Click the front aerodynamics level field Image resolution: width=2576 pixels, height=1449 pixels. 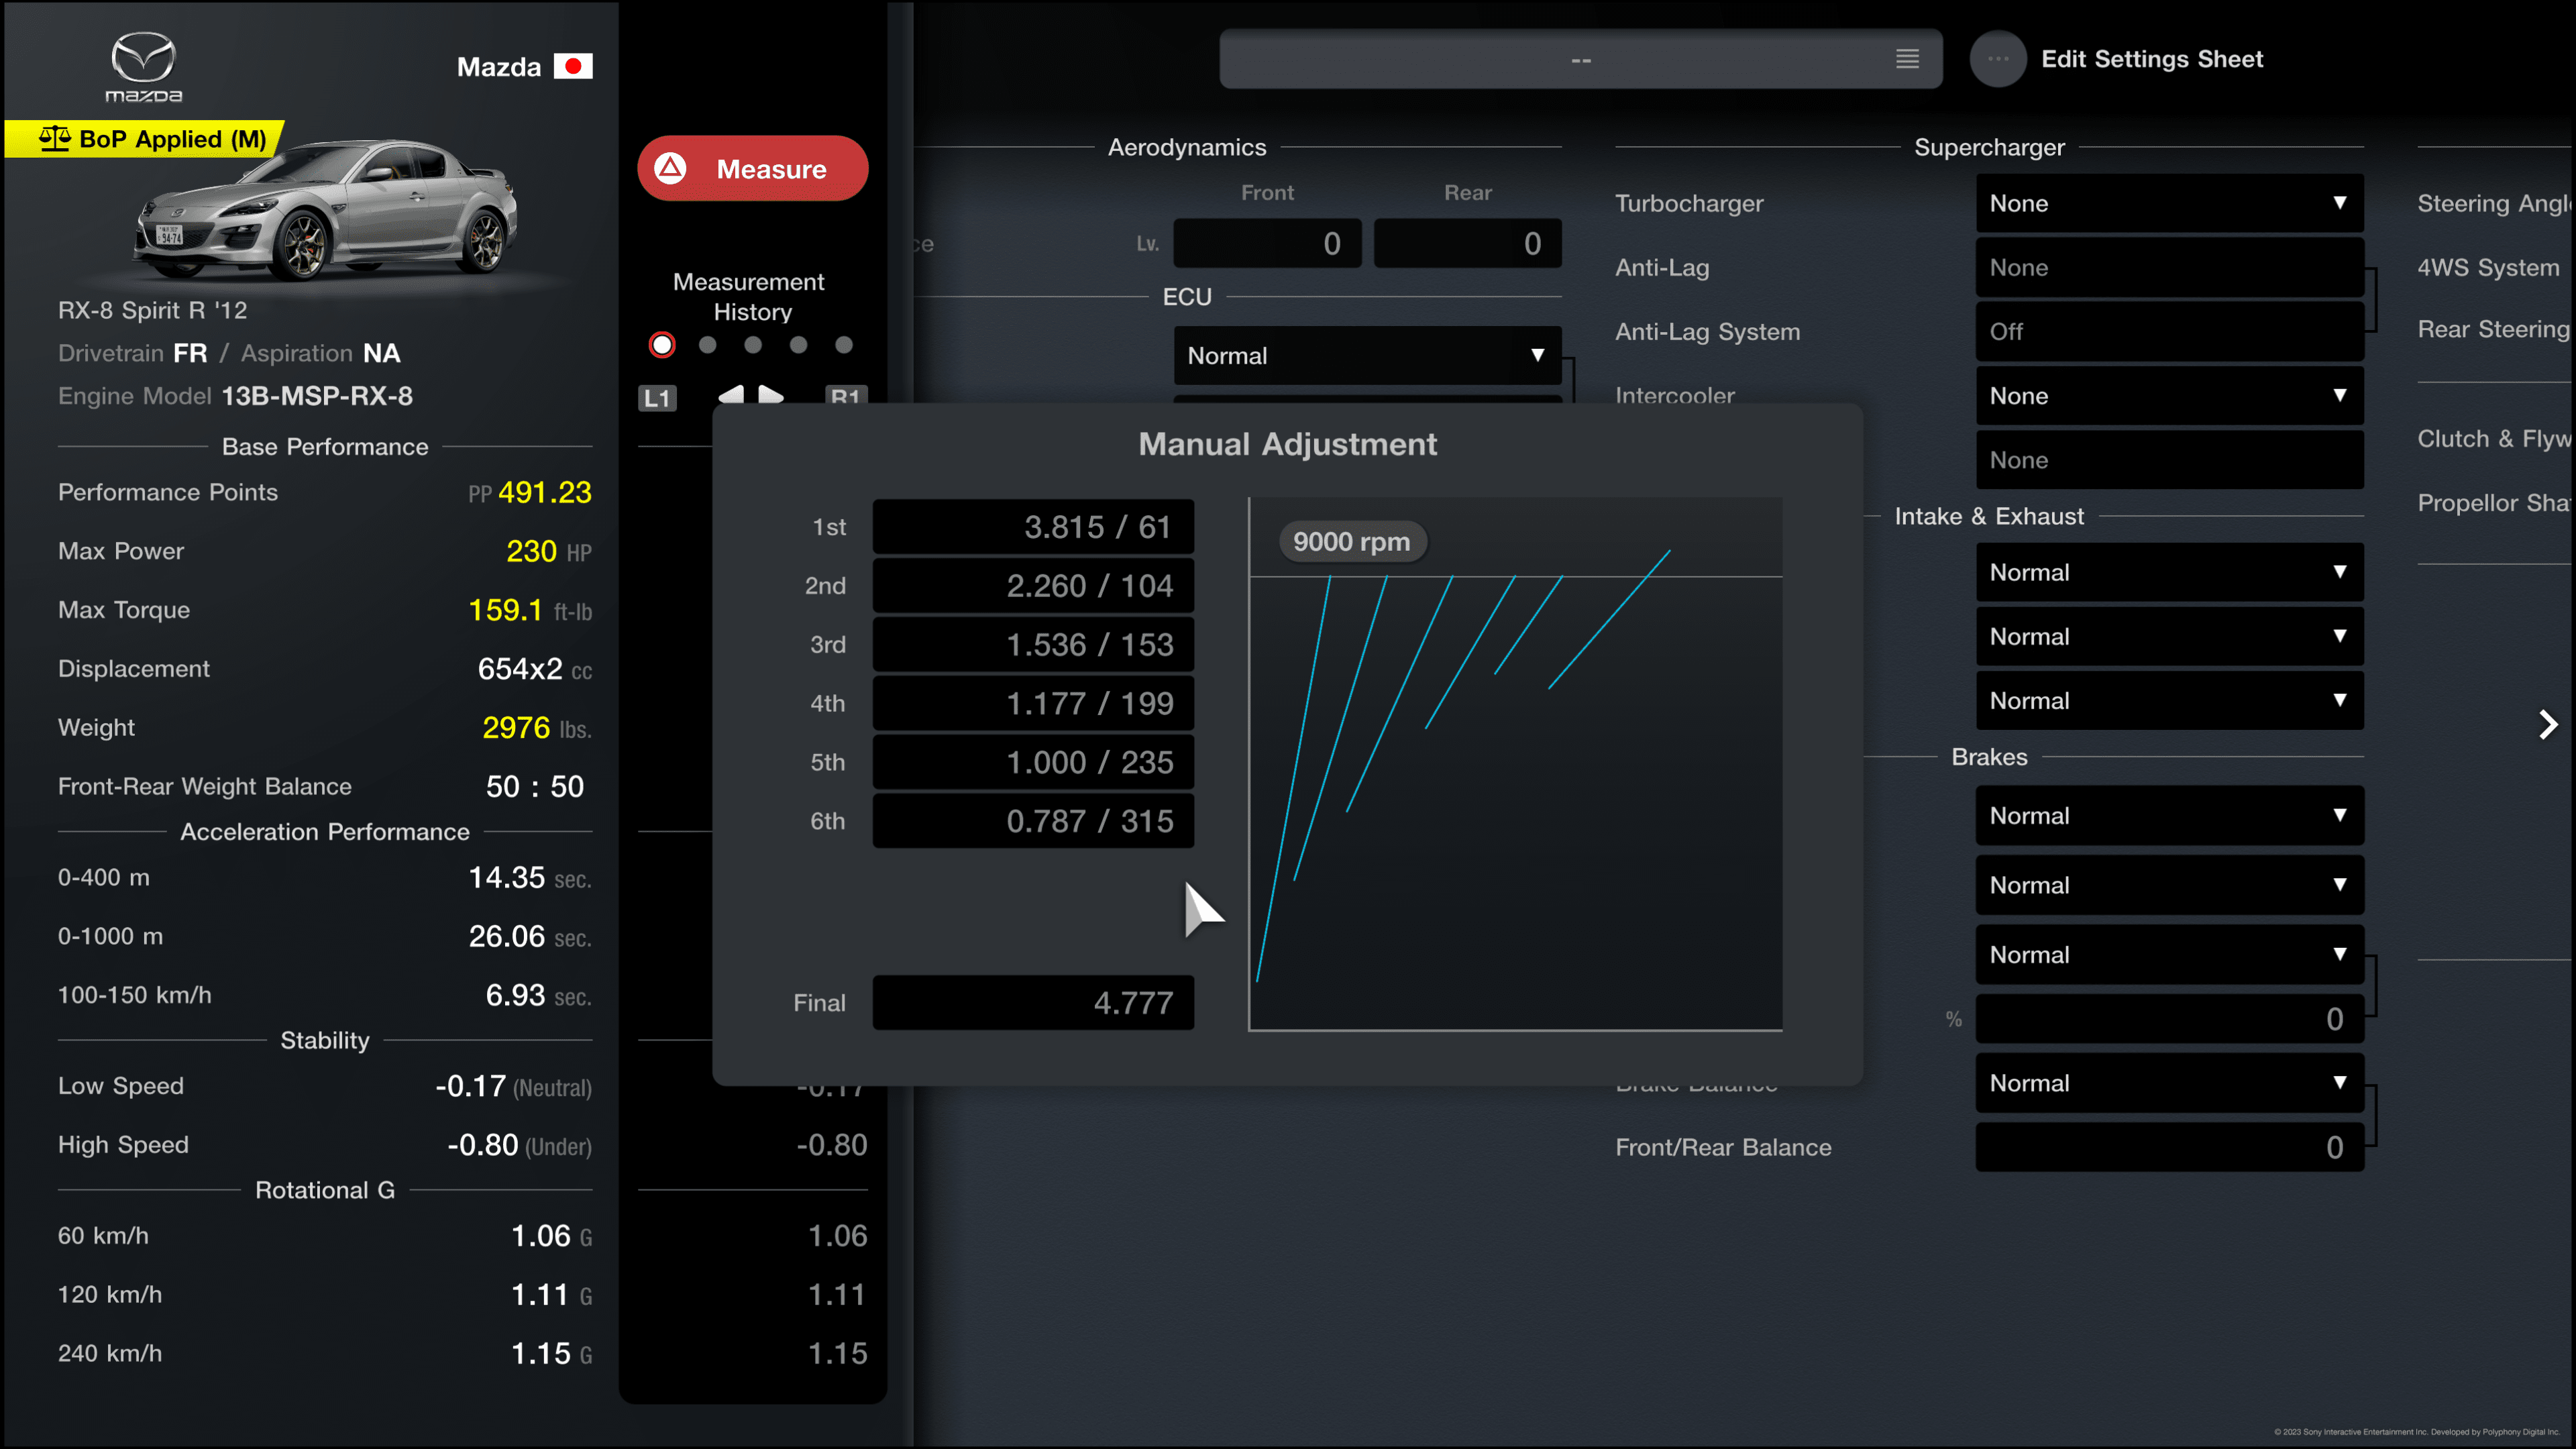(x=1267, y=243)
